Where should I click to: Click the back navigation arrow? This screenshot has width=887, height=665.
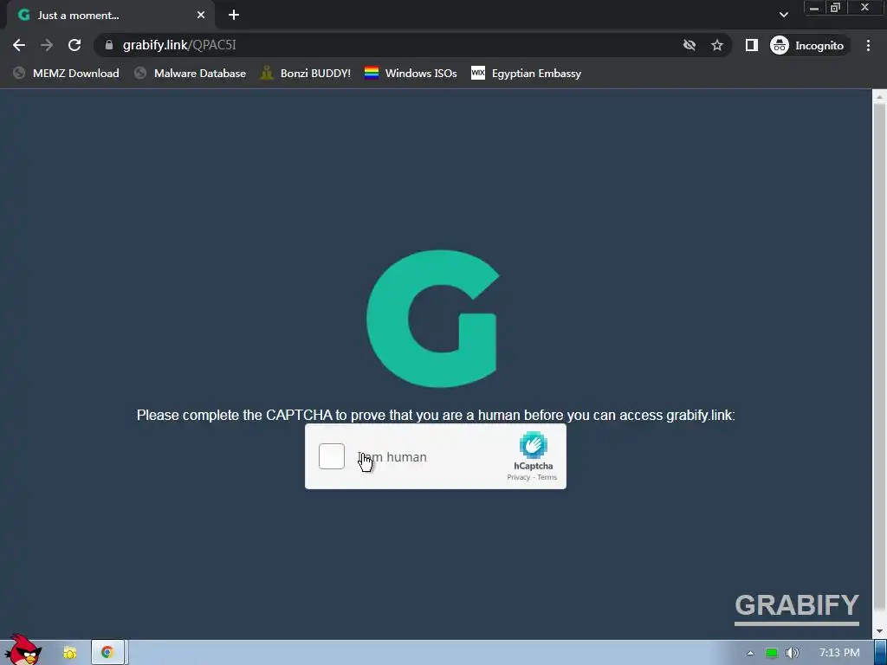(x=19, y=45)
